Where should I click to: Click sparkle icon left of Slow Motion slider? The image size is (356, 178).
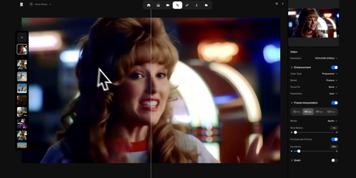pyautogui.click(x=291, y=133)
